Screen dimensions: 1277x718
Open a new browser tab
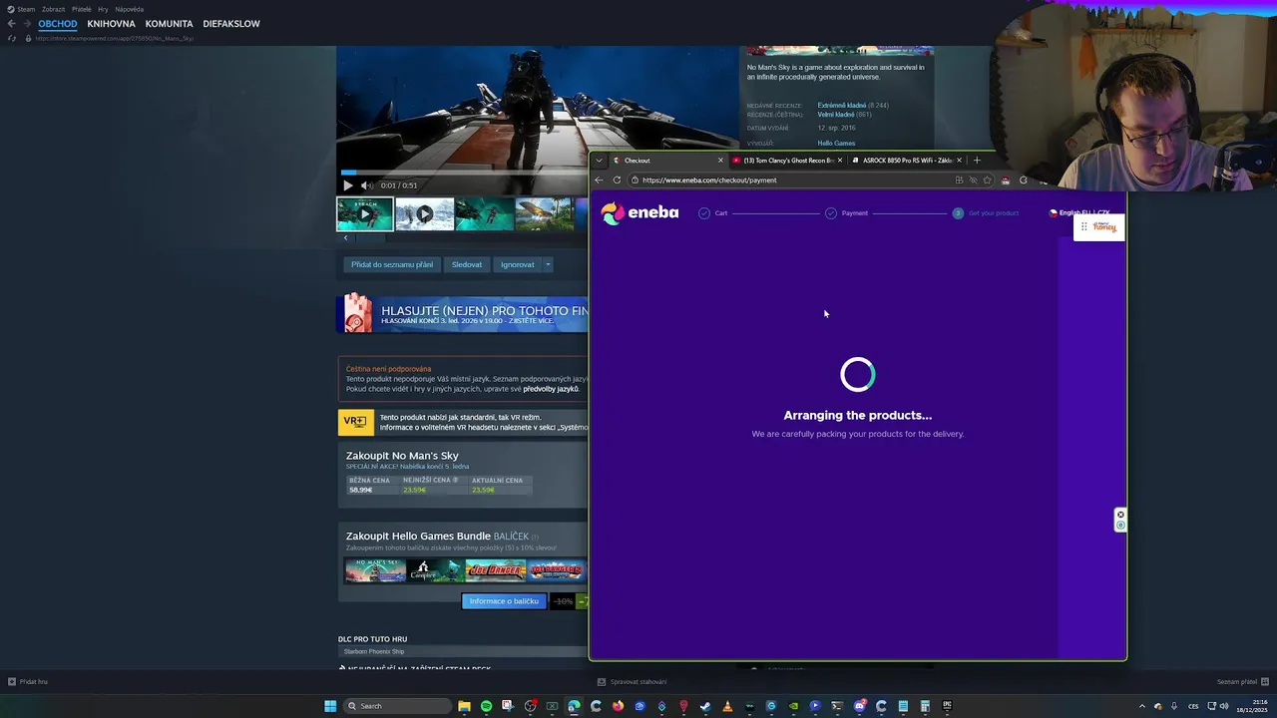pos(977,161)
